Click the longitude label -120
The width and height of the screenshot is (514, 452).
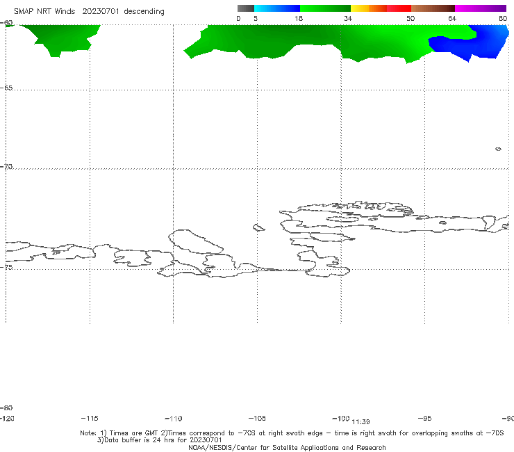(7, 418)
